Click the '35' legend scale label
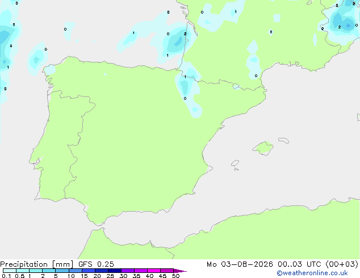The width and height of the screenshot is (360, 278). 136,276
